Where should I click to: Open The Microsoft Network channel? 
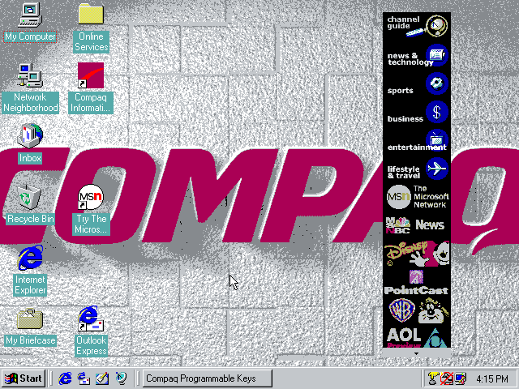tap(417, 197)
